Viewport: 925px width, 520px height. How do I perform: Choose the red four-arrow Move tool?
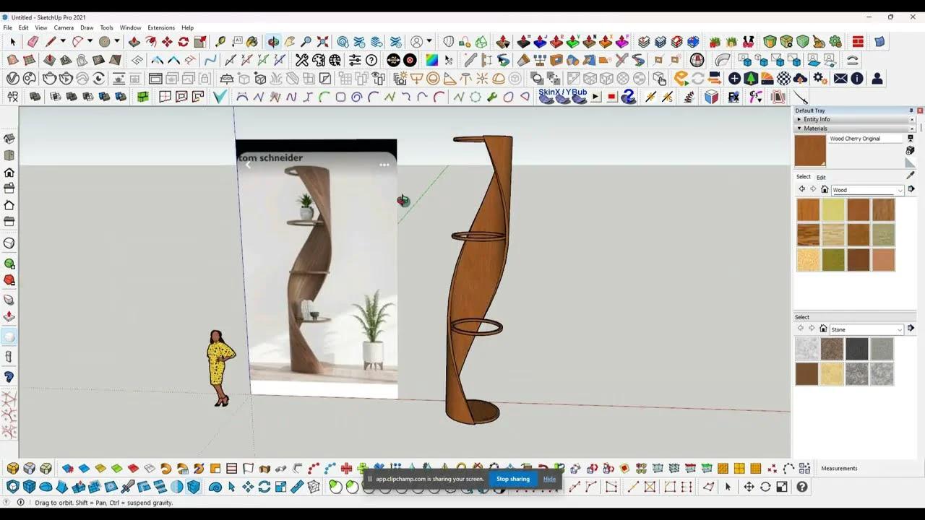[167, 42]
